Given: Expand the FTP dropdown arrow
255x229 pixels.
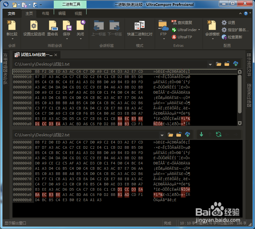Looking at the screenshot, I should coord(164,39).
